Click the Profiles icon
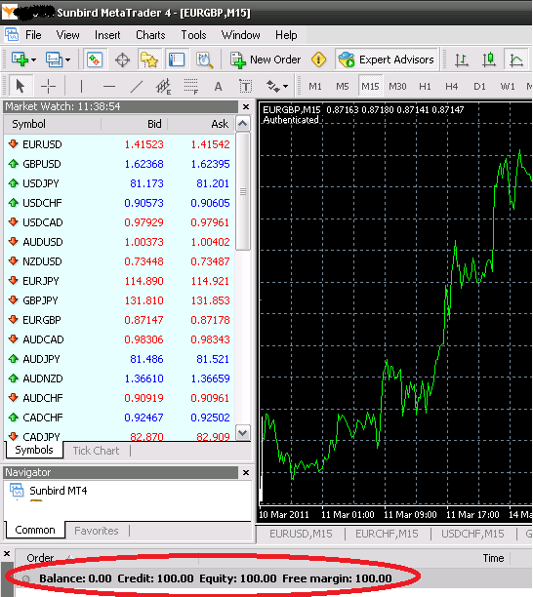 point(54,60)
